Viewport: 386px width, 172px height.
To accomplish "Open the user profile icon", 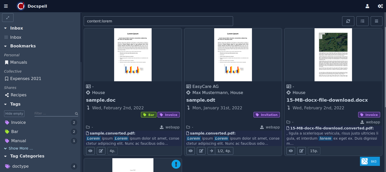I will (x=367, y=6).
